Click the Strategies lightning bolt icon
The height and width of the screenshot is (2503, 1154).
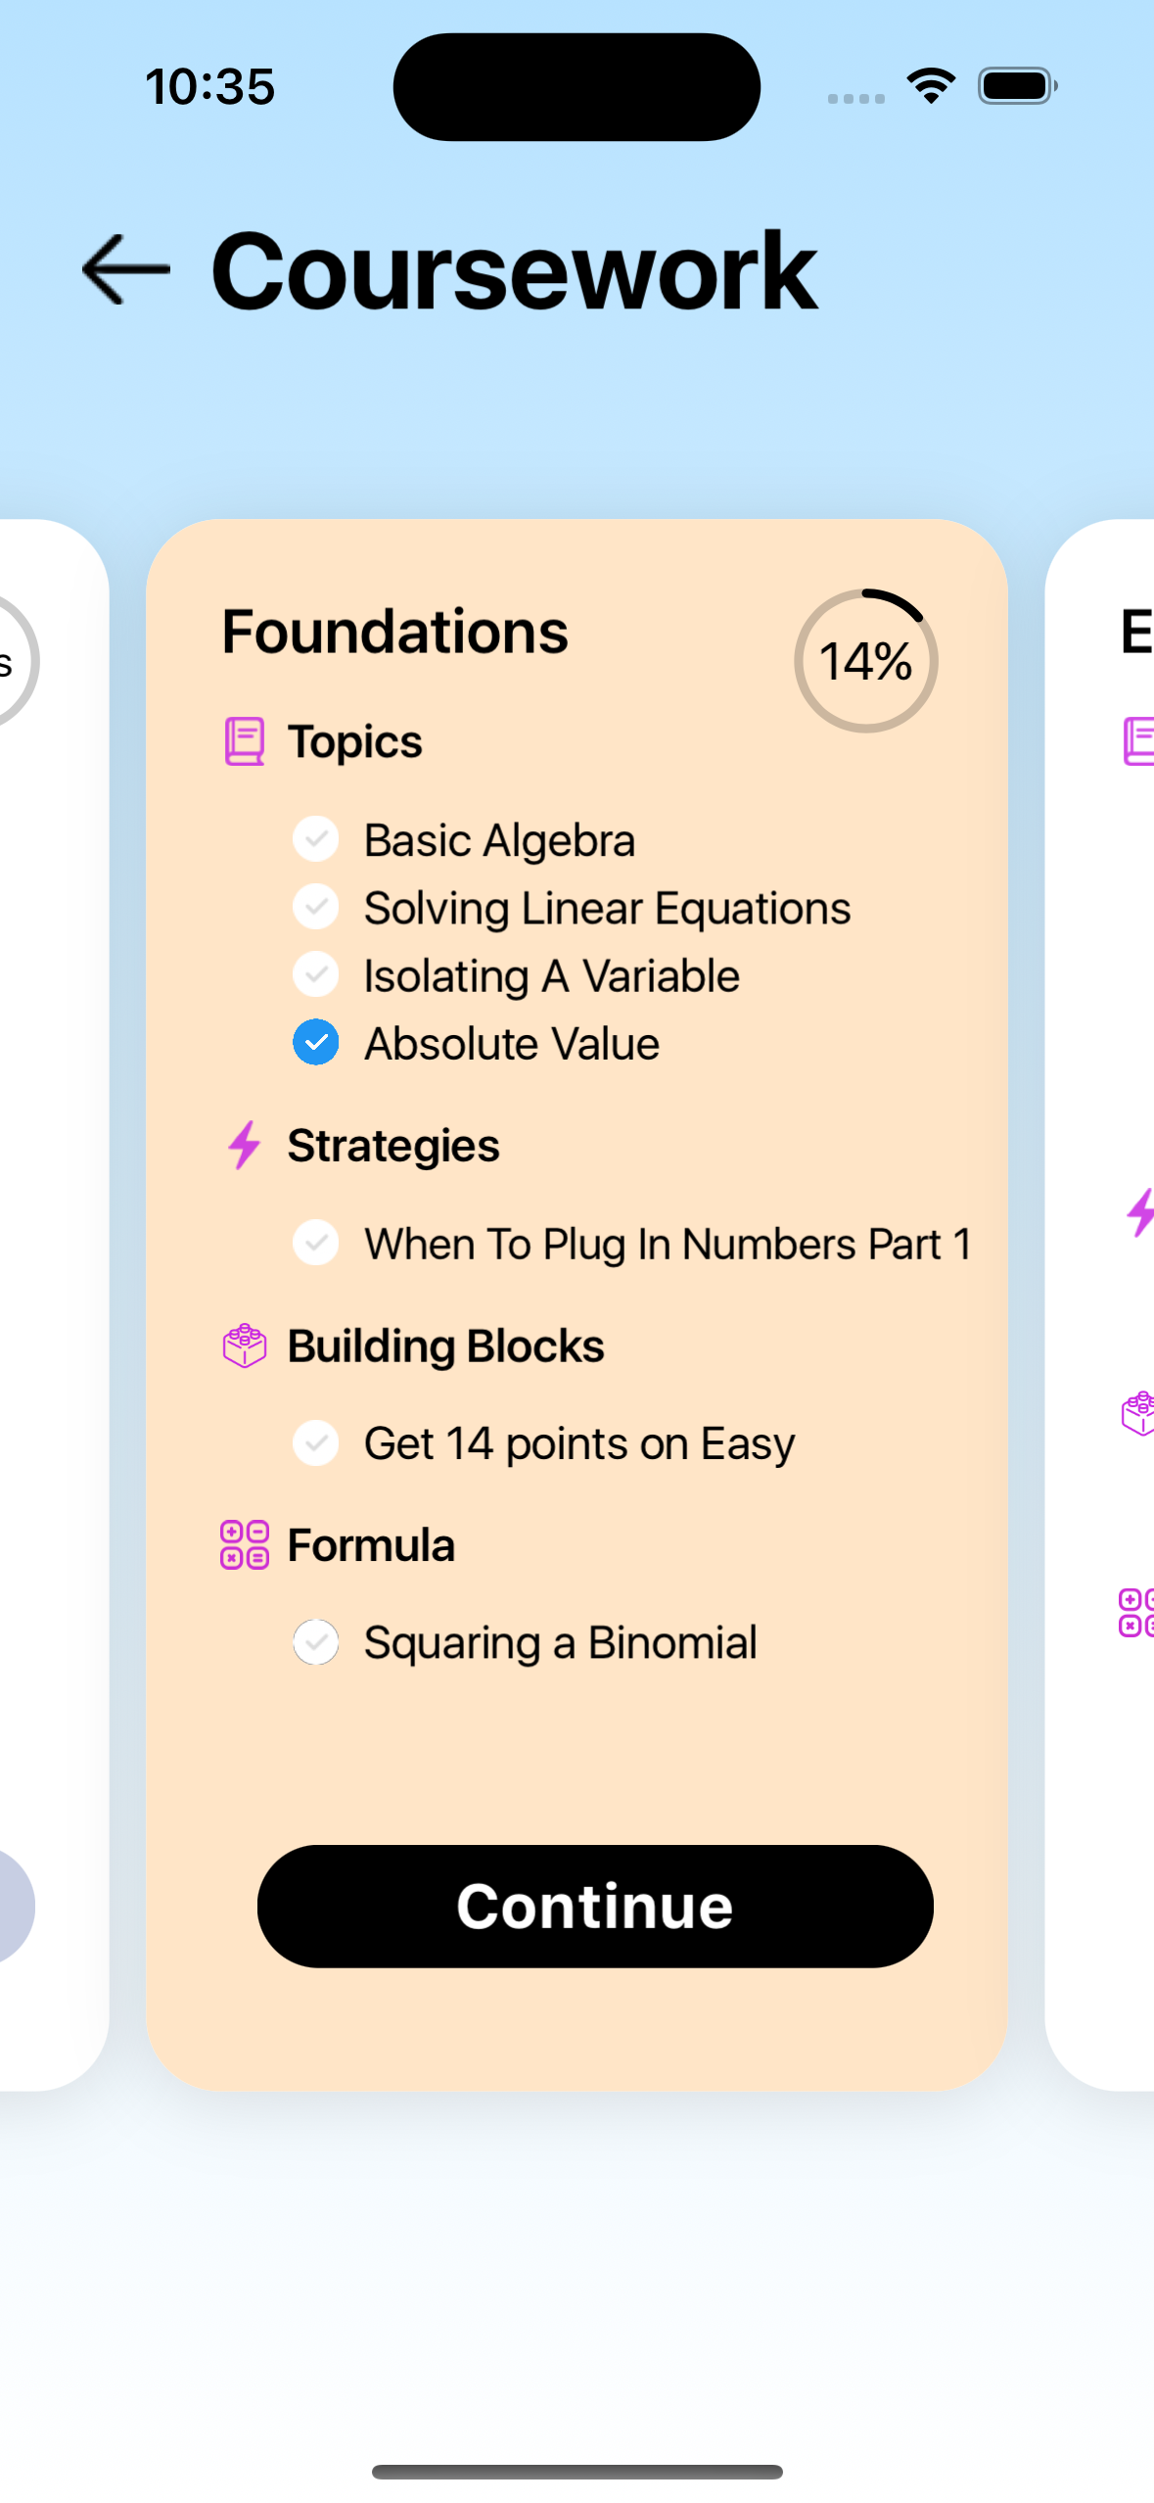(x=244, y=1145)
